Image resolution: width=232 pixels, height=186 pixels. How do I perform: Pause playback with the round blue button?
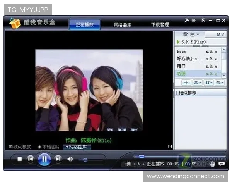click(44, 158)
